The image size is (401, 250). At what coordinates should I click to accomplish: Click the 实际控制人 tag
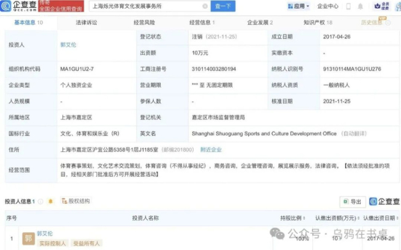(x=52, y=243)
